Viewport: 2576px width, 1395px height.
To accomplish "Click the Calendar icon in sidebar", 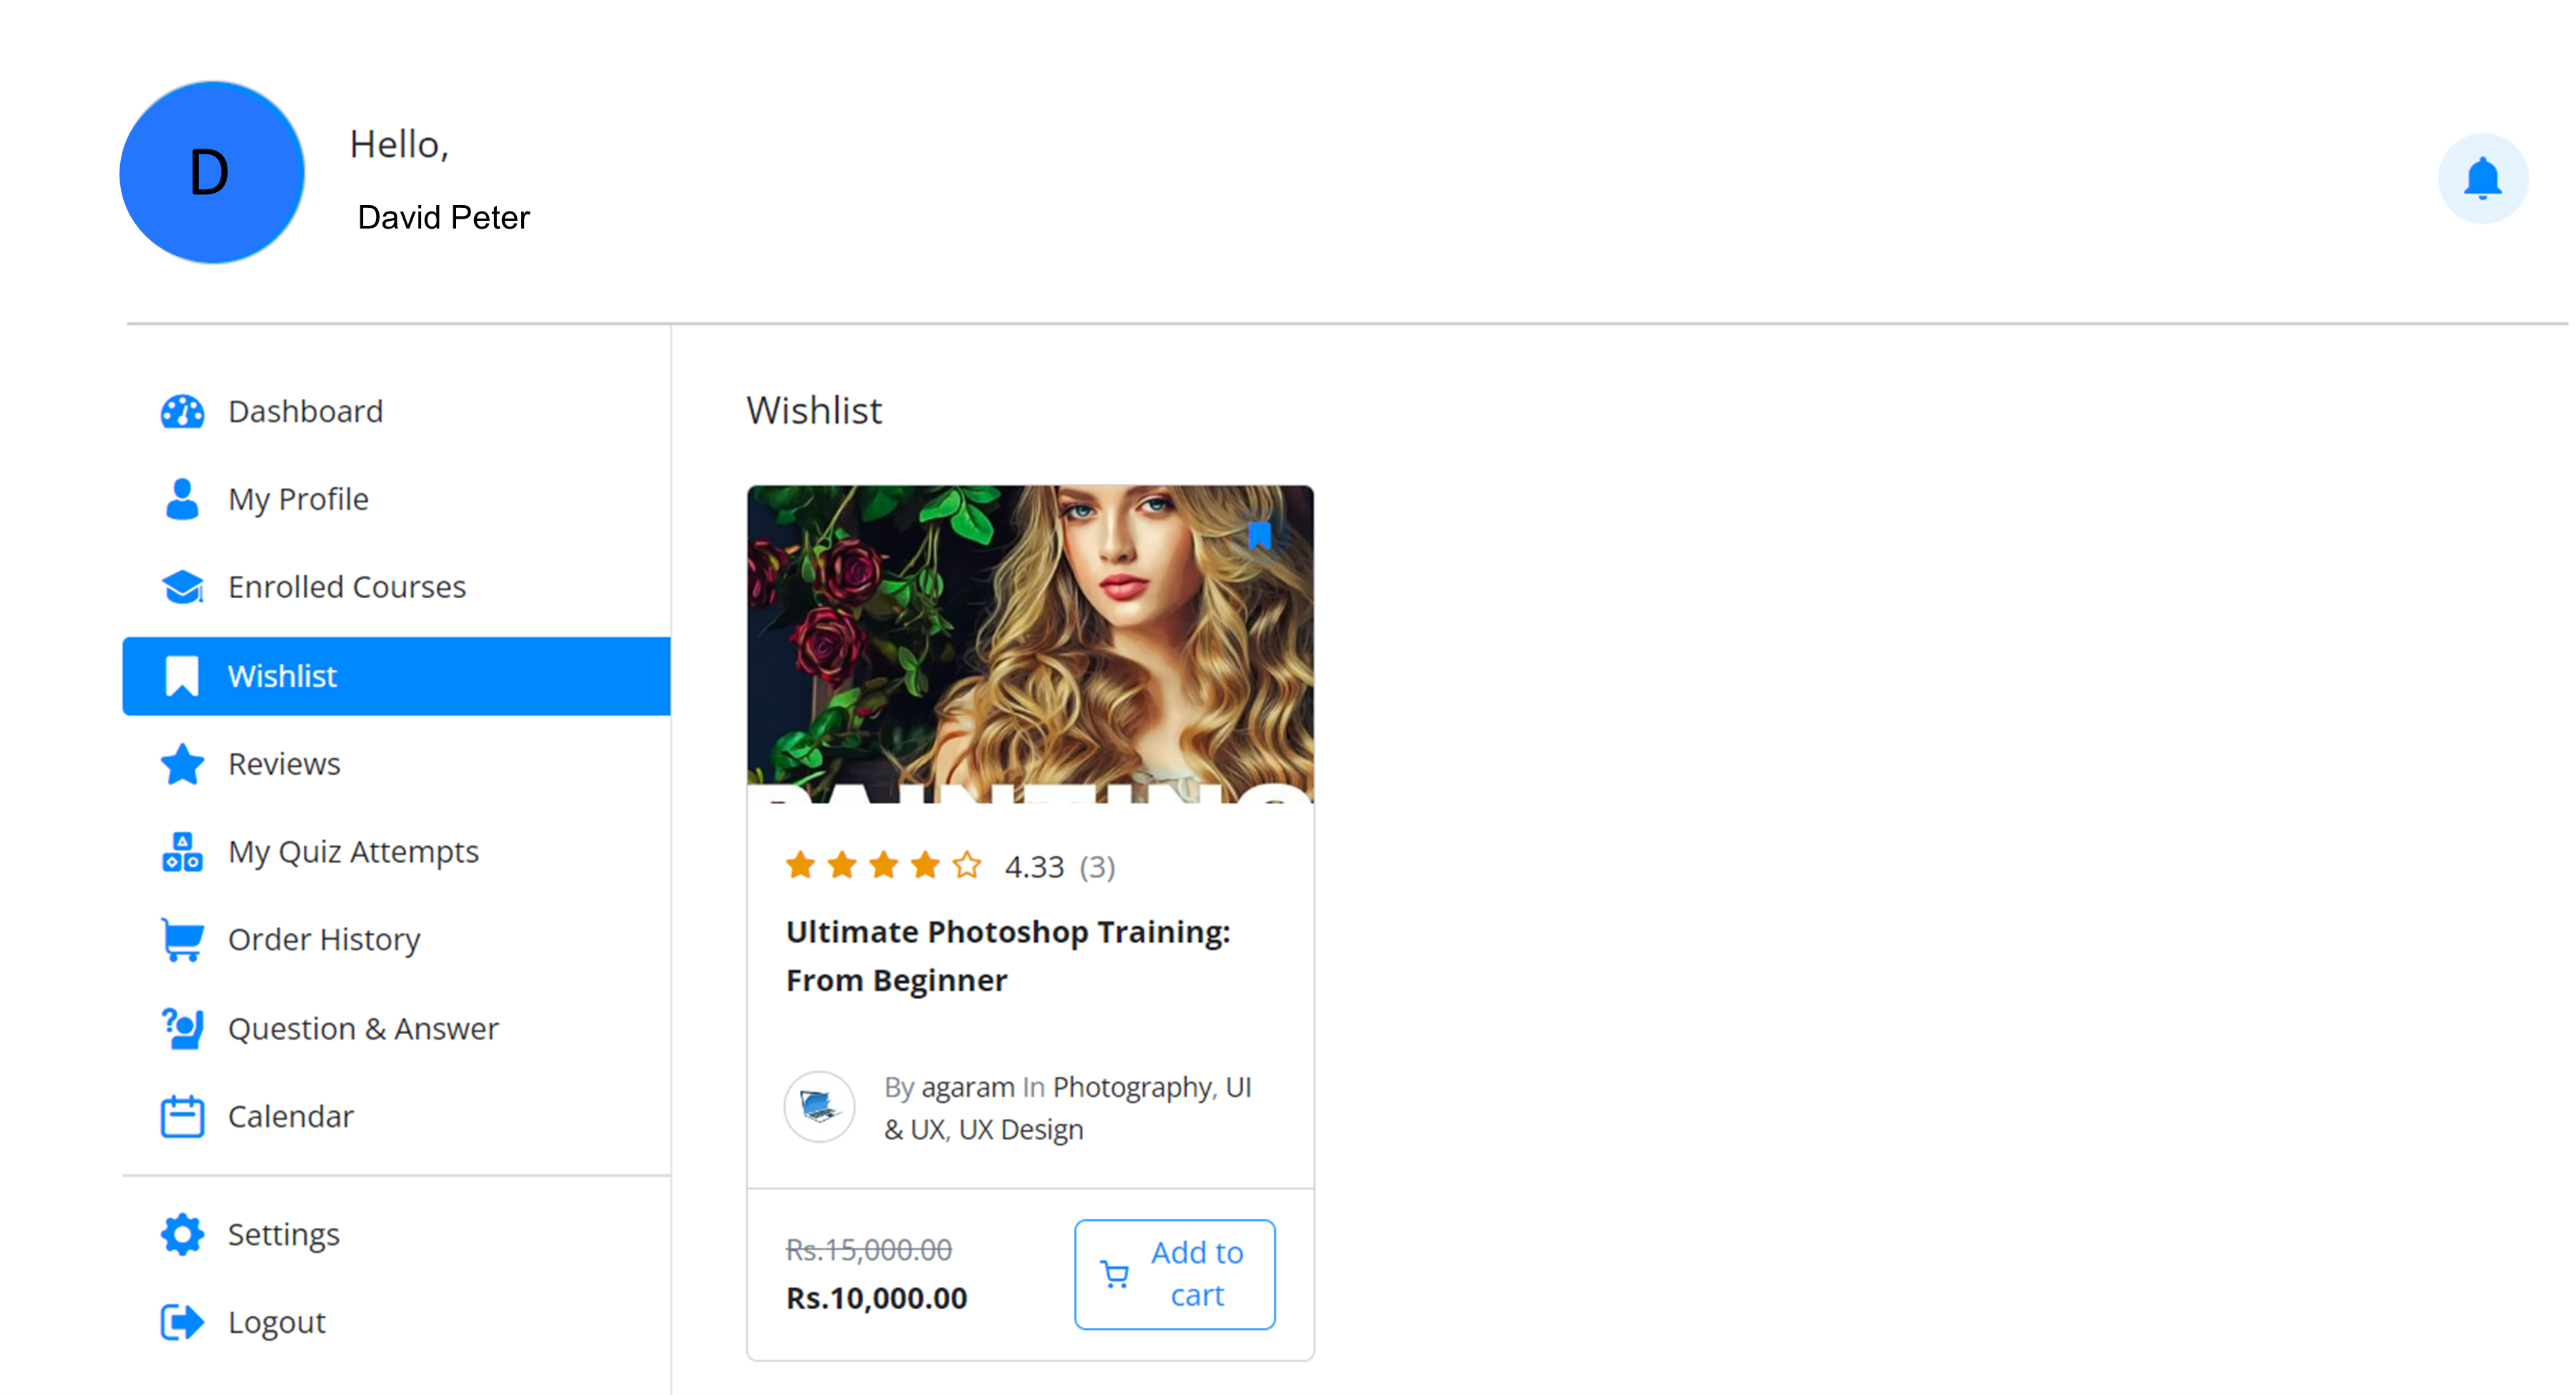I will point(182,1116).
